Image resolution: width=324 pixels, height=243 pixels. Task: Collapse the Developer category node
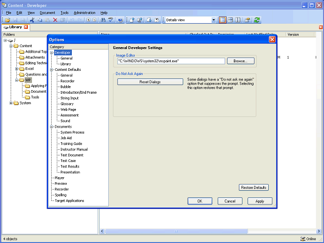point(52,53)
